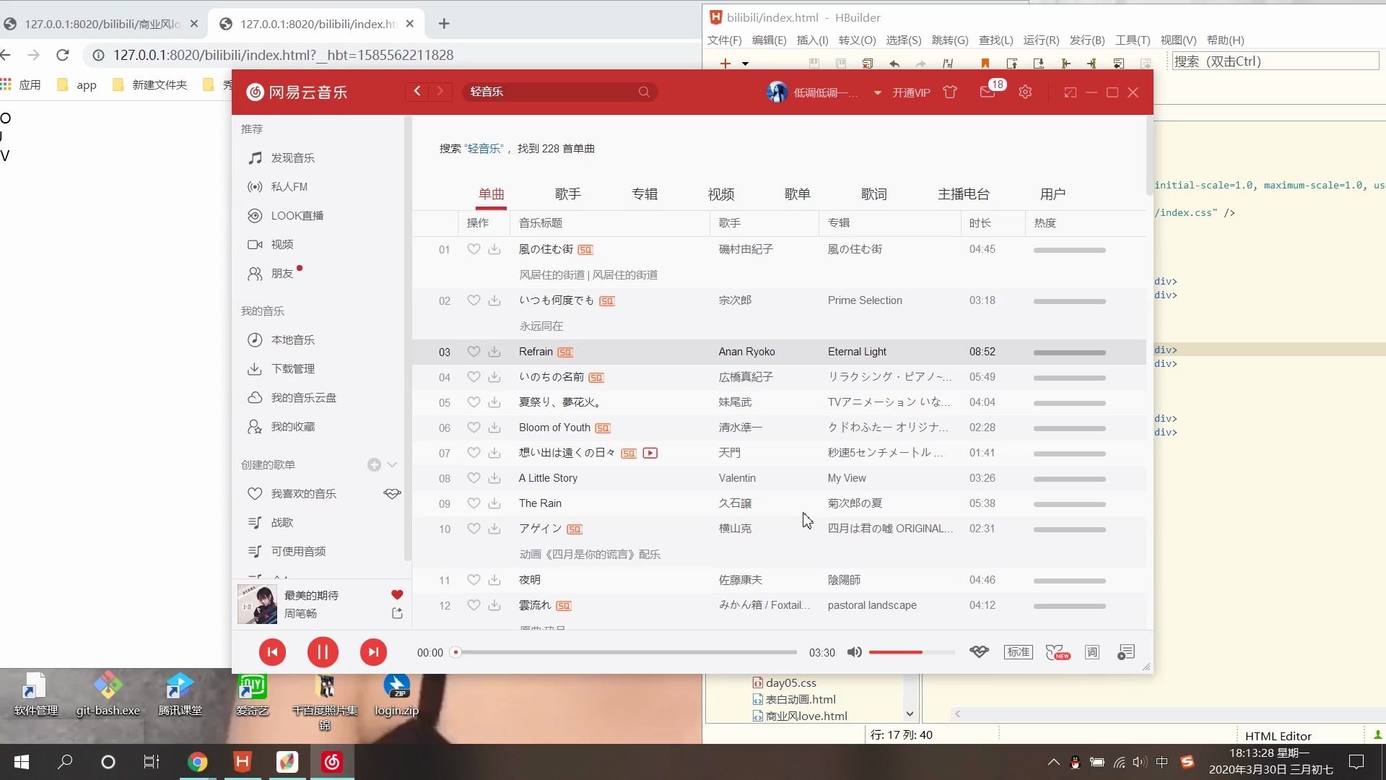Expand account menu dropdown in top bar
The width and height of the screenshot is (1386, 780).
click(877, 92)
